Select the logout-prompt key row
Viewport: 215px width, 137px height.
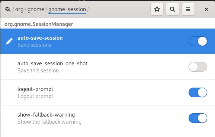pos(107,92)
